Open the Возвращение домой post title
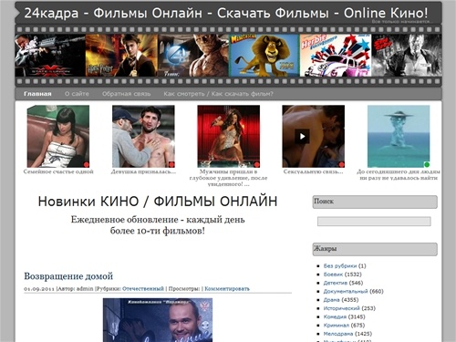The height and width of the screenshot is (342, 456). [68, 276]
